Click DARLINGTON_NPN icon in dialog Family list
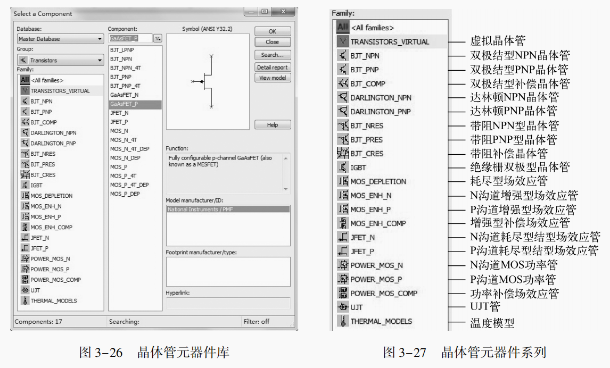 coord(25,132)
